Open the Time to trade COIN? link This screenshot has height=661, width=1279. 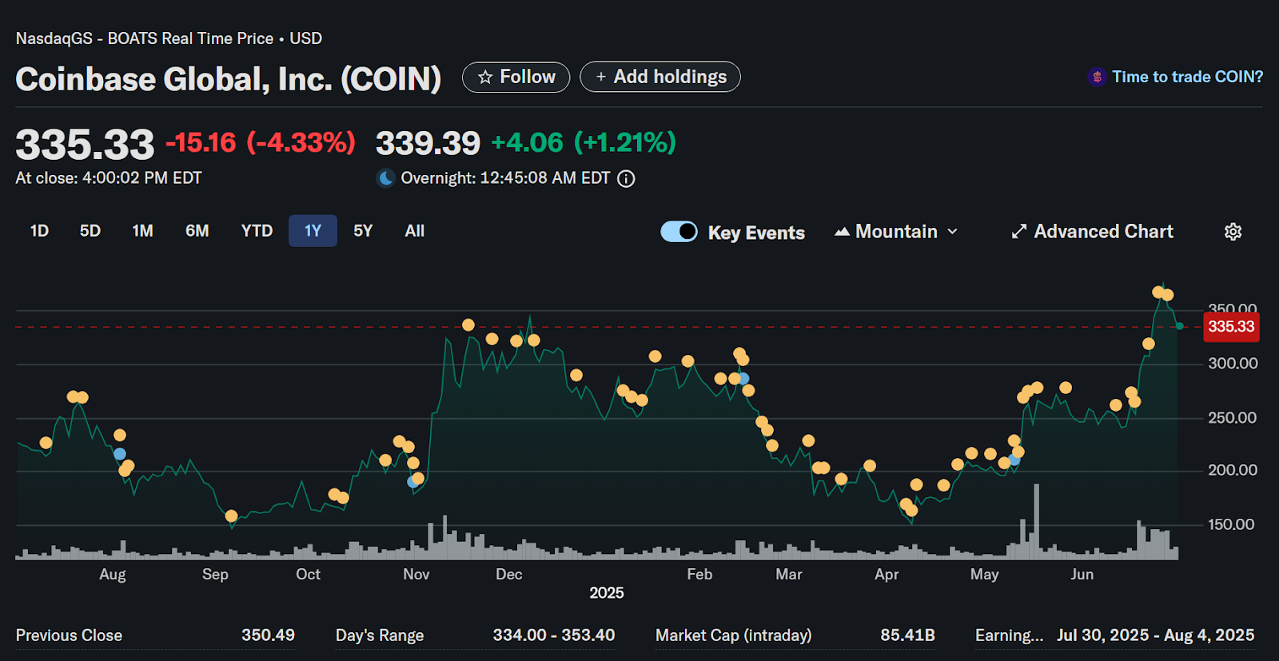(1187, 77)
